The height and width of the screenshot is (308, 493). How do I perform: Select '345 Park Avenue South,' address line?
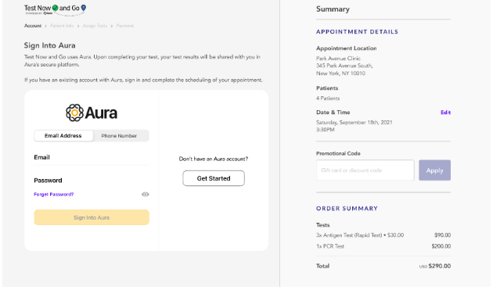[344, 66]
